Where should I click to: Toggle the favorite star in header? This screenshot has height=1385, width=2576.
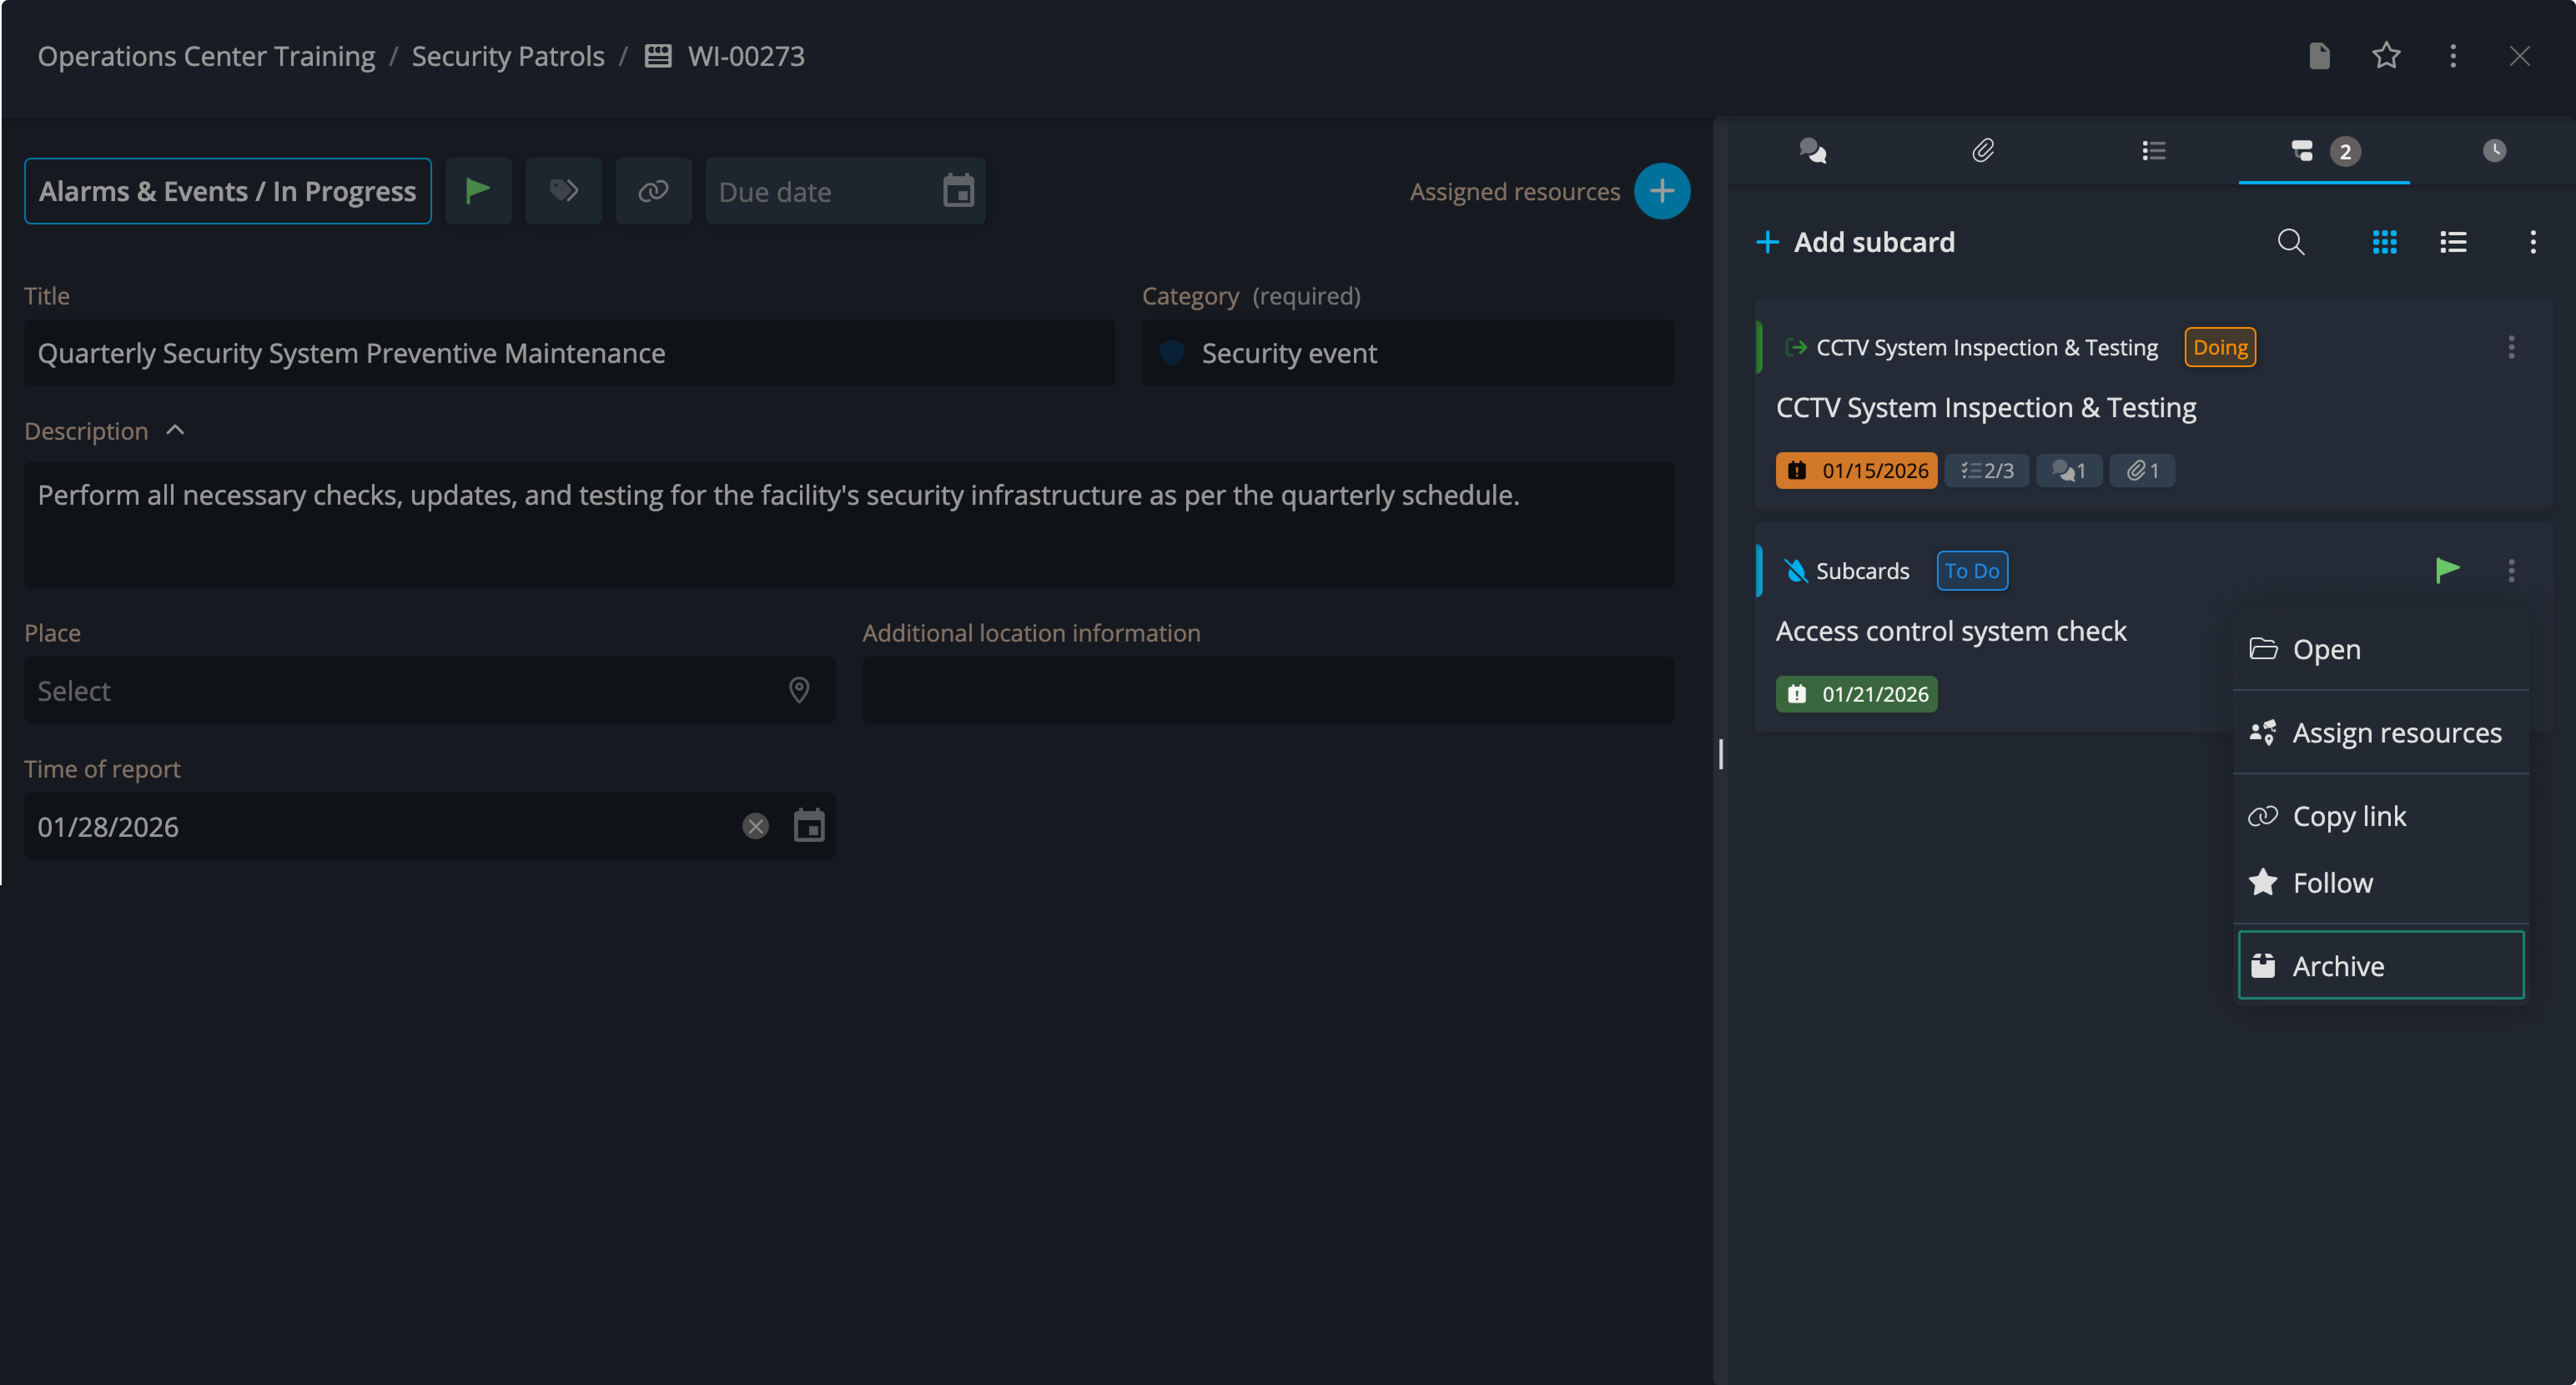coord(2386,56)
